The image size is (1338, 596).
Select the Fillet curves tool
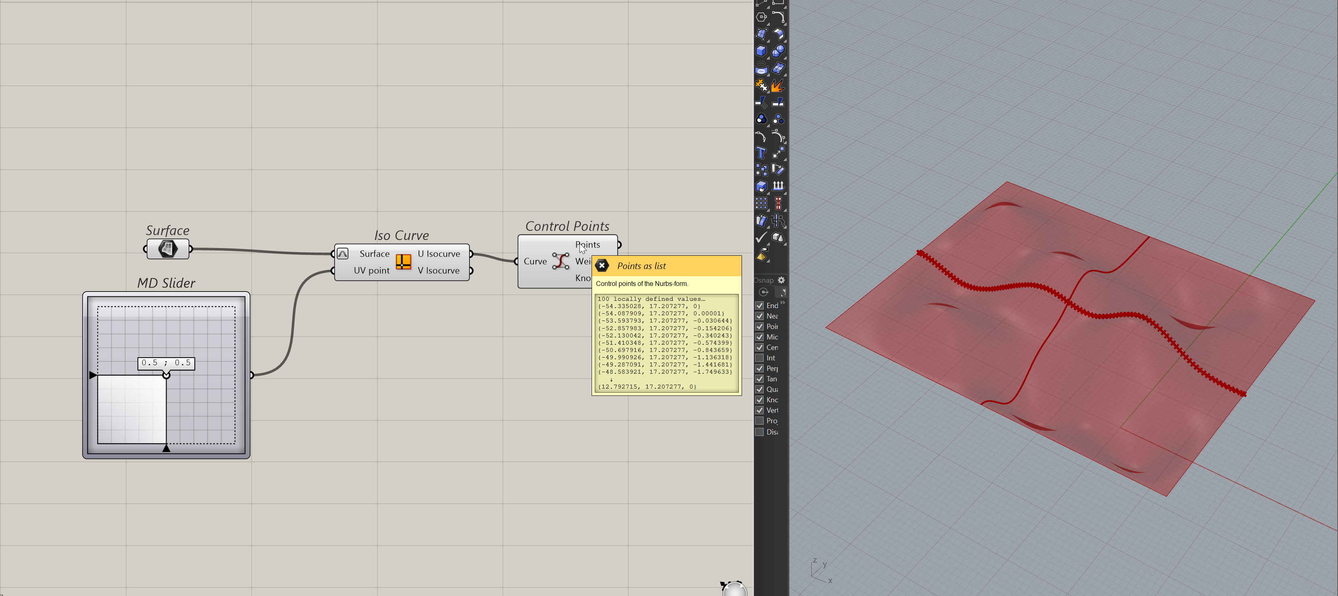[x=777, y=17]
